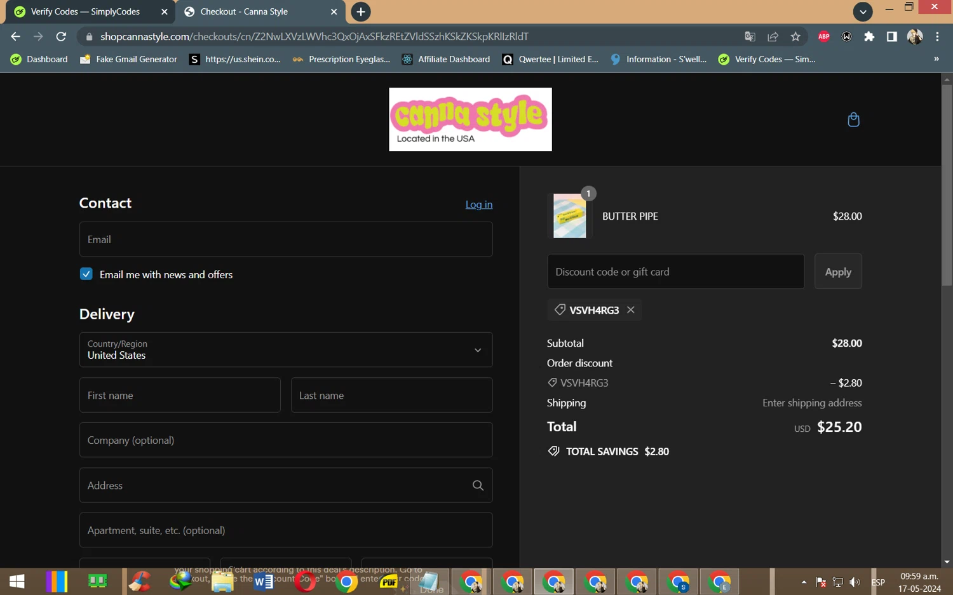Bookmark this page with the star icon
The height and width of the screenshot is (595, 953).
795,37
